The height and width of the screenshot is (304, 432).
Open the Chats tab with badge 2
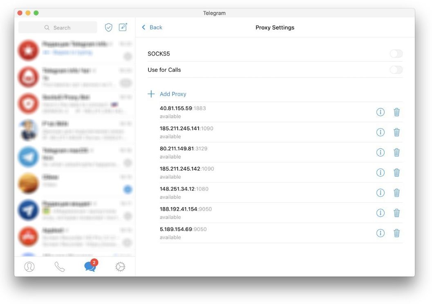(90, 266)
